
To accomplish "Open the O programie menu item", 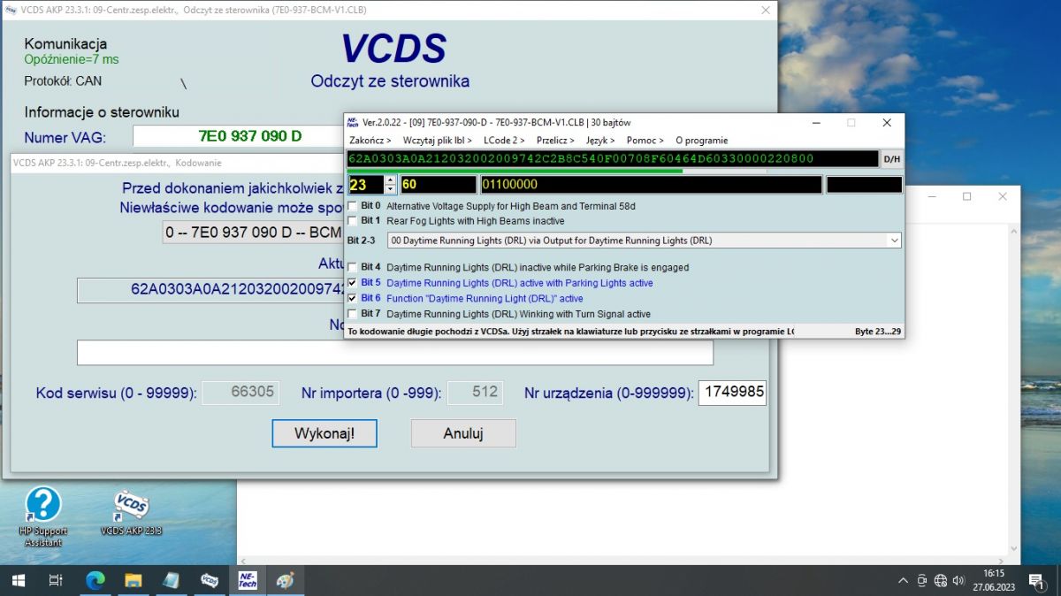I will point(701,141).
